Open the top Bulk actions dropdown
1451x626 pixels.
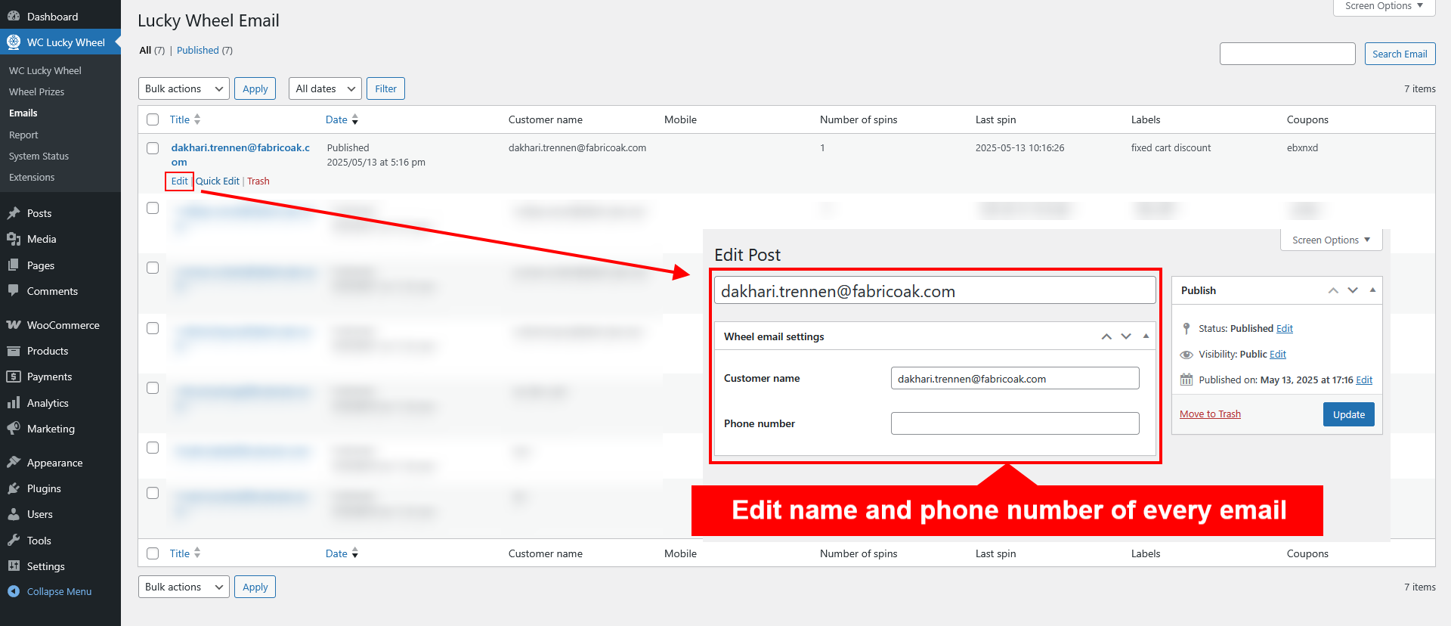(x=184, y=88)
